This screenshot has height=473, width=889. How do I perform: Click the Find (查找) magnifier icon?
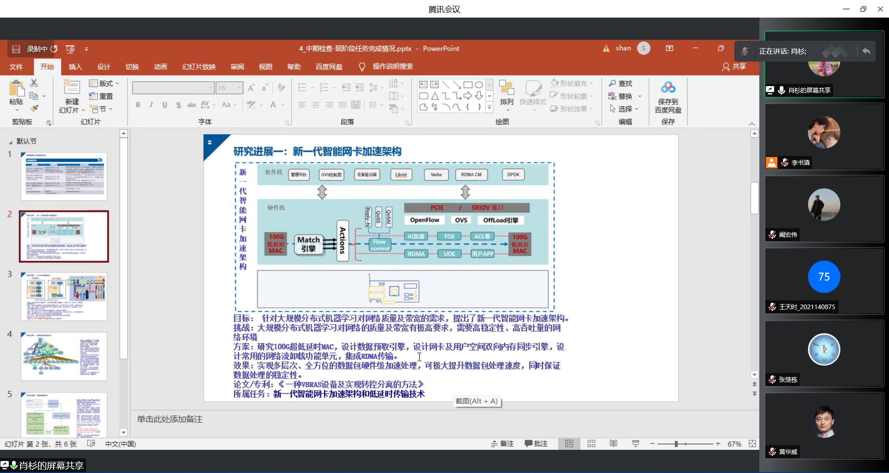pyautogui.click(x=612, y=83)
